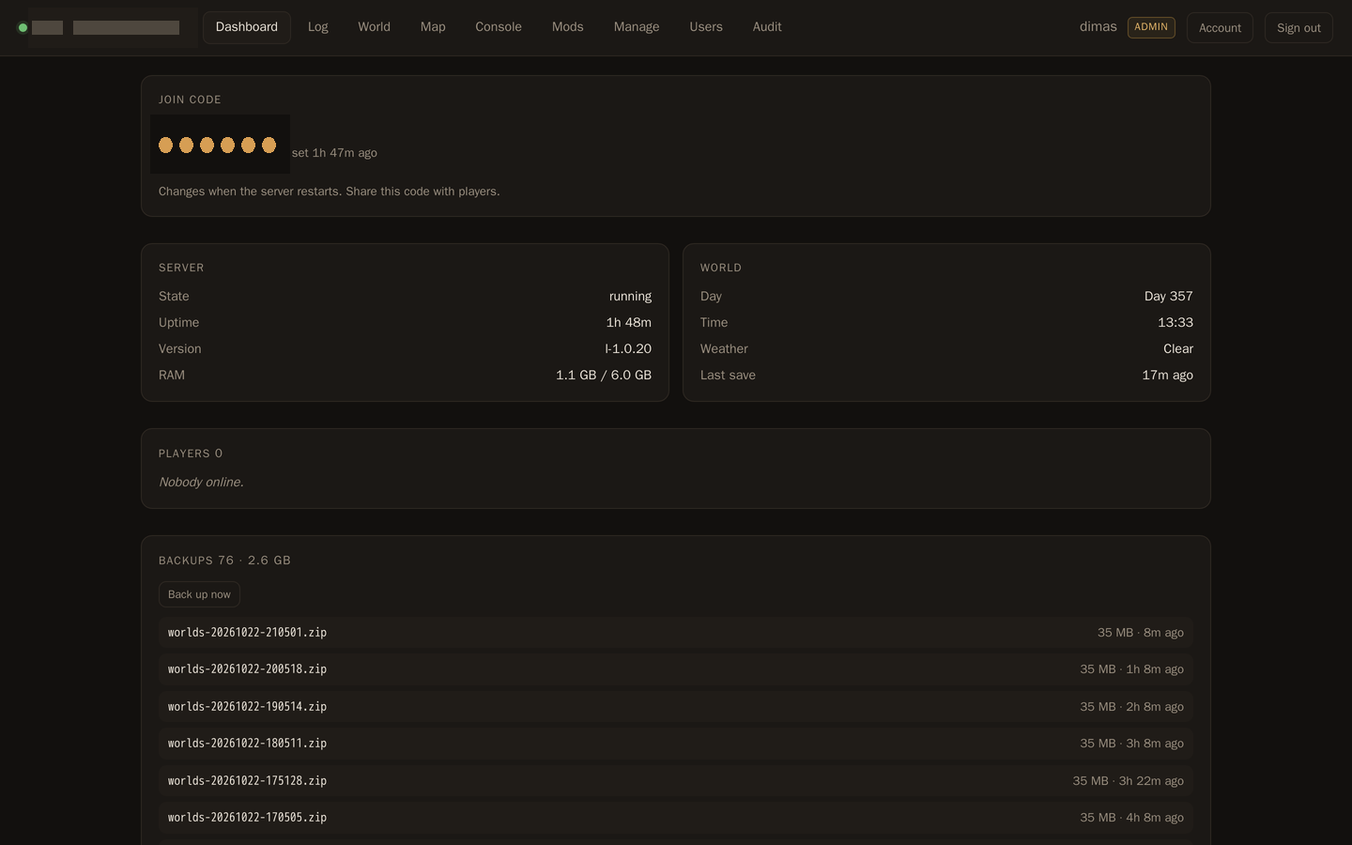
Task: Click the uptime value 1h 48m
Action: (628, 323)
